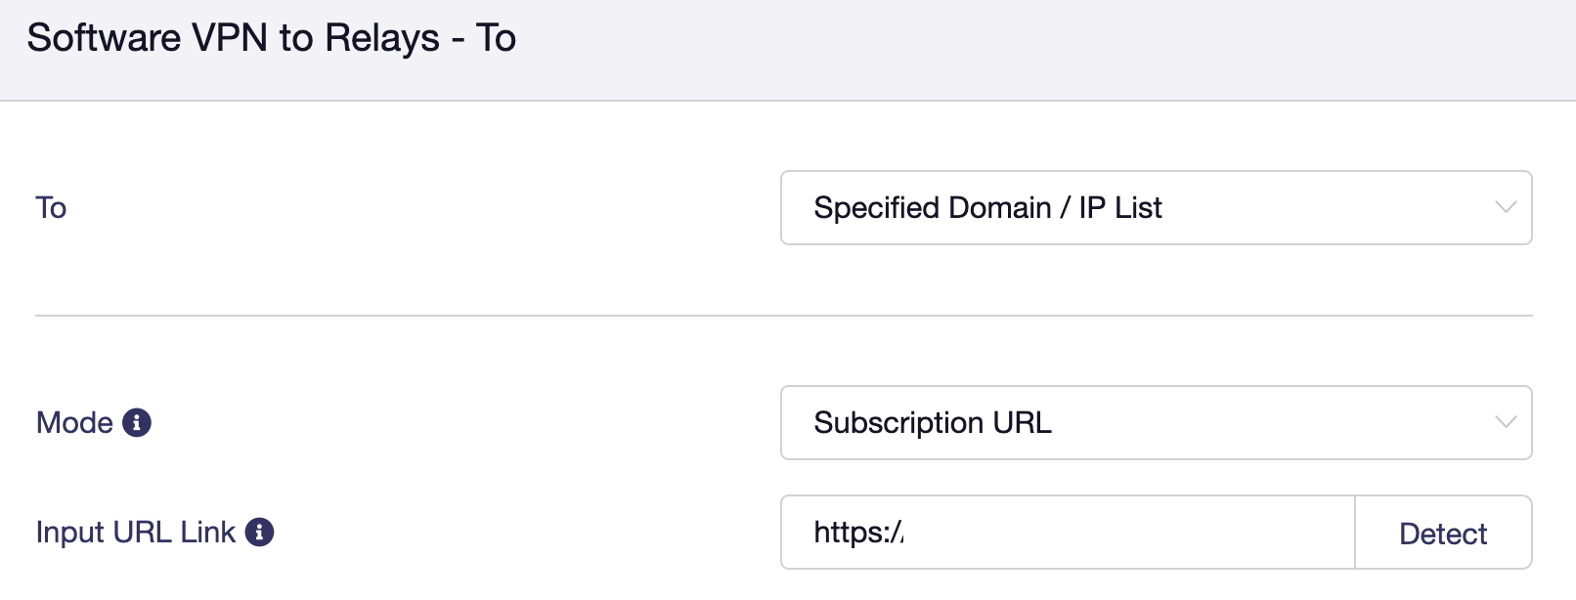Click the "Subscription URL" selected value
Screen dimensions: 1576x600
click(933, 423)
